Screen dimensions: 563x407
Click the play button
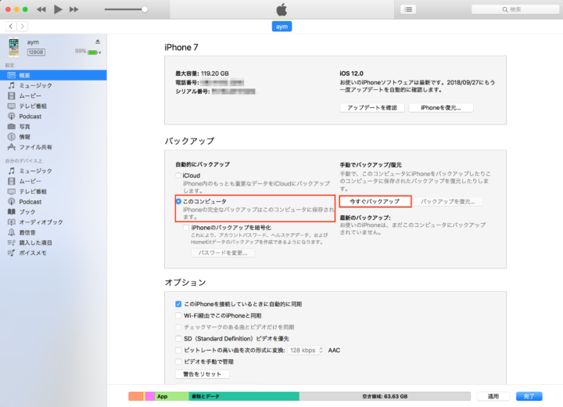(58, 9)
